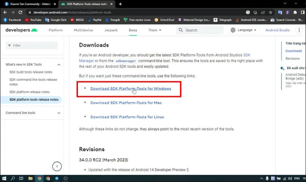The height and width of the screenshot is (182, 306).
Task: Click the sidebar Filter field
Action: tap(32, 45)
